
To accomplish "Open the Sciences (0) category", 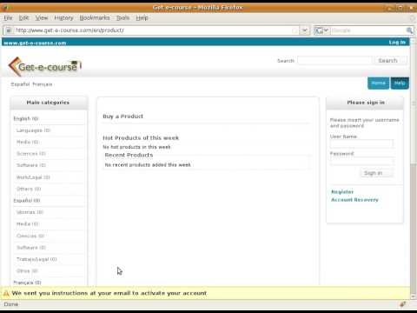I will click(x=31, y=154).
